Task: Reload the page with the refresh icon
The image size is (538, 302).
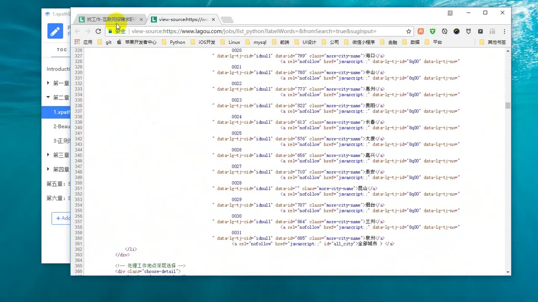Action: pyautogui.click(x=98, y=31)
